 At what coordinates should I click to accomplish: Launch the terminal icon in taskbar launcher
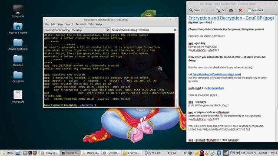point(30,153)
